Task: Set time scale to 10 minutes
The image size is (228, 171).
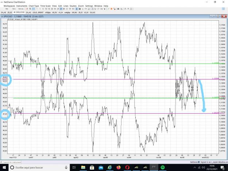Action: [x=46, y=9]
